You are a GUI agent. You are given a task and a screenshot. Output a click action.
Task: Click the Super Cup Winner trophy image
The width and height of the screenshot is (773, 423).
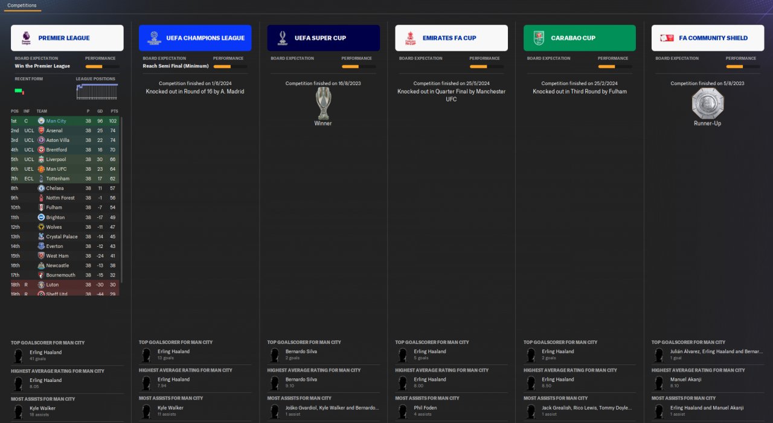[x=323, y=103]
